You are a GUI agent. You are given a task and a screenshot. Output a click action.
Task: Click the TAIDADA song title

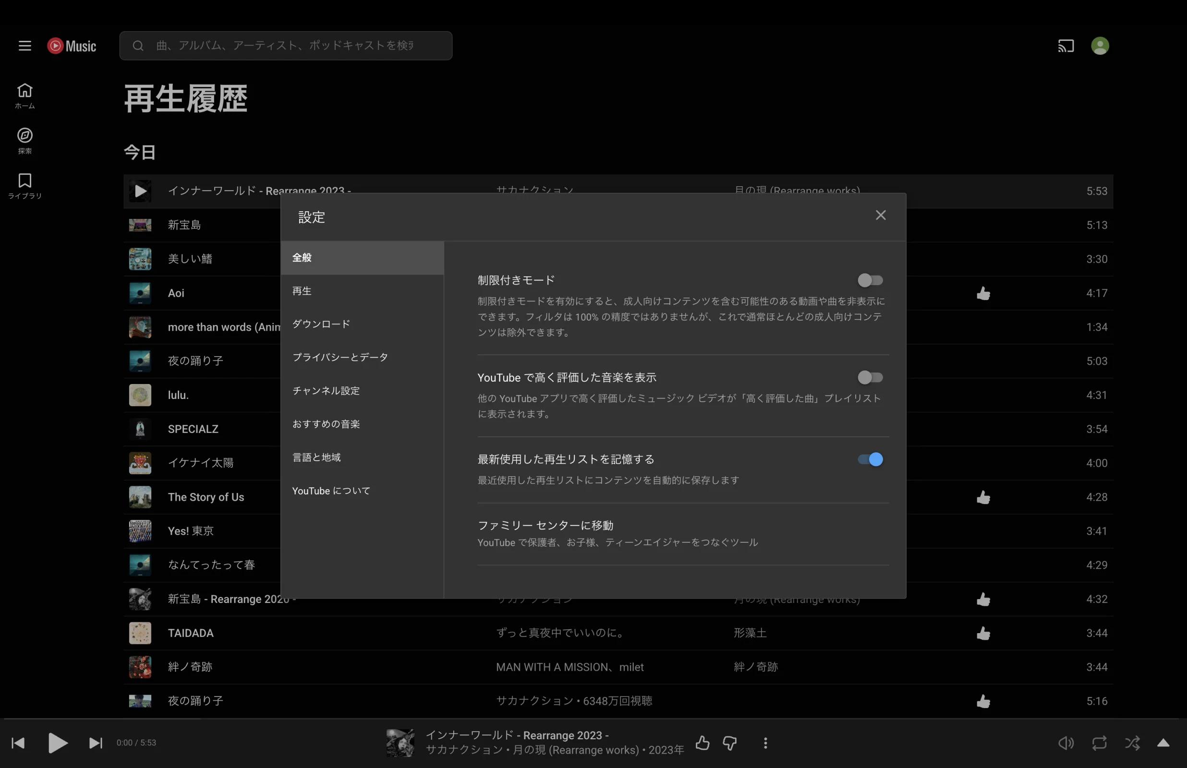191,633
